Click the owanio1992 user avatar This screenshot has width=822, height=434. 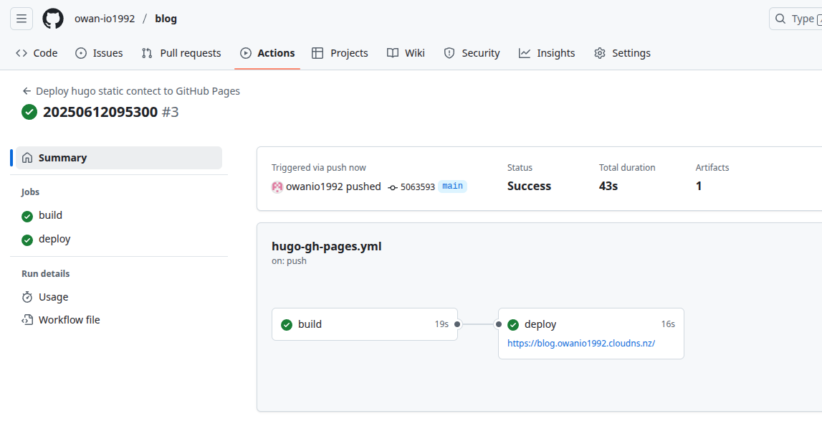[277, 187]
